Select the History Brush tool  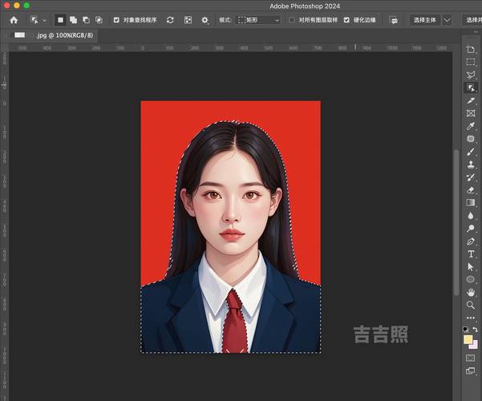470,177
